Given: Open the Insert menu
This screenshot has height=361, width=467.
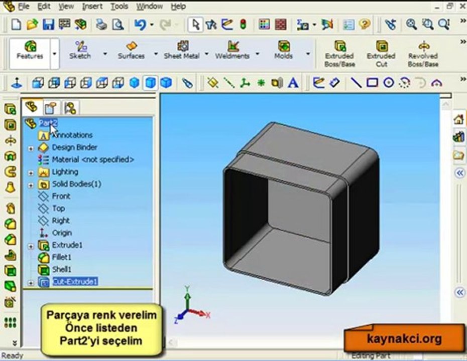Looking at the screenshot, I should (92, 6).
